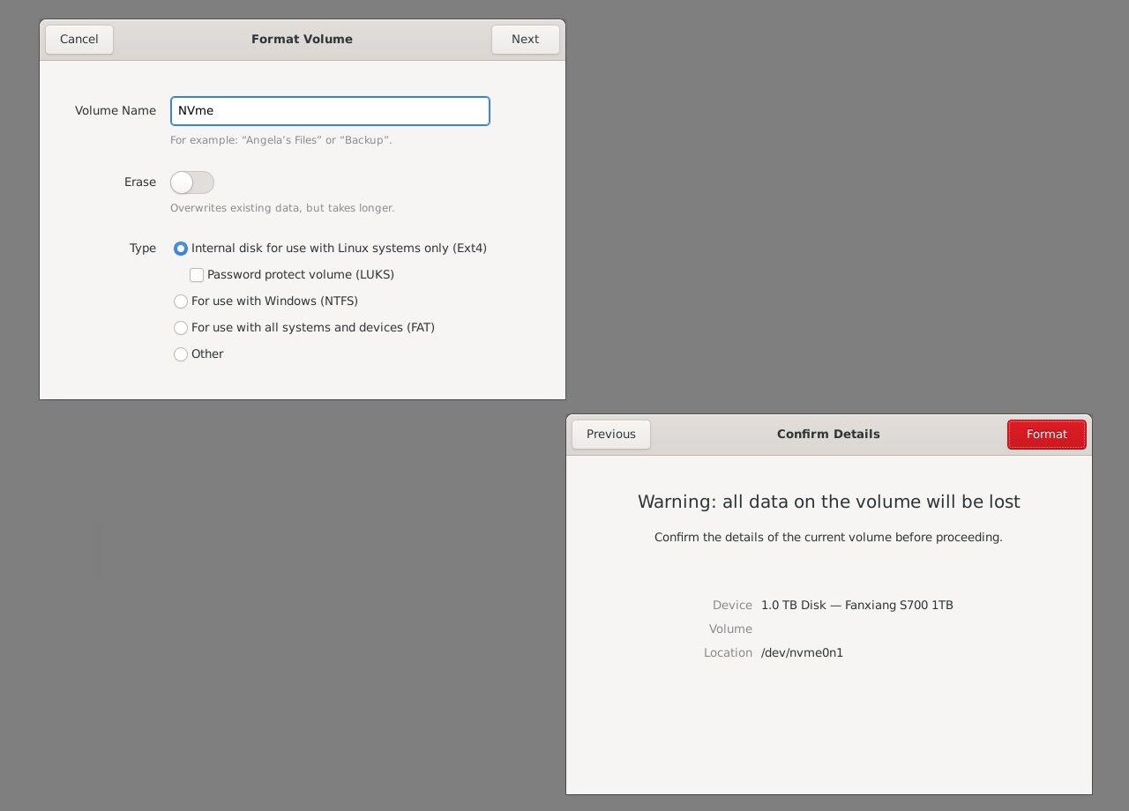Click the Angela's Files example hint

point(280,140)
